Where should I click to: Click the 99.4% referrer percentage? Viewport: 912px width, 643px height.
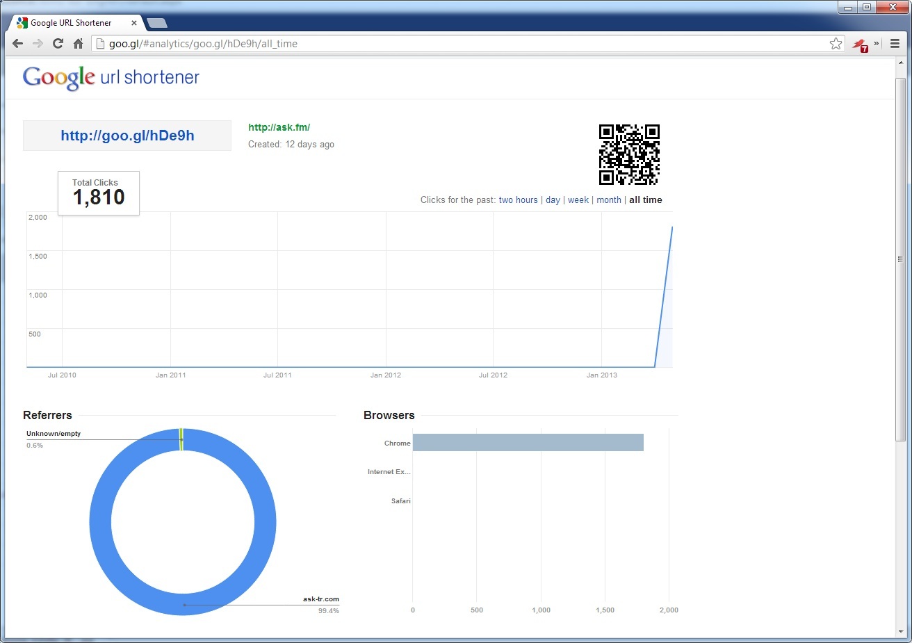[x=329, y=611]
